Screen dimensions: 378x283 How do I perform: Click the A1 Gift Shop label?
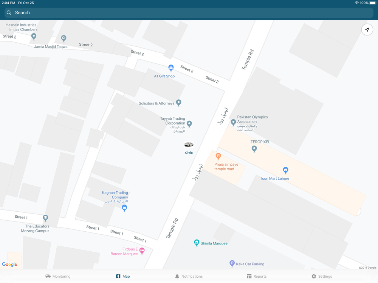tap(164, 76)
